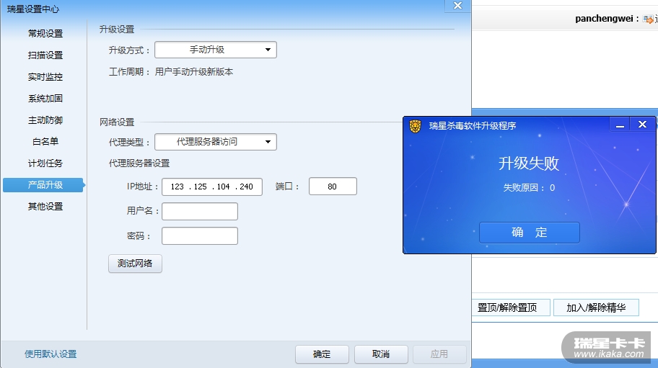Select 系统加固 settings page

(45, 99)
